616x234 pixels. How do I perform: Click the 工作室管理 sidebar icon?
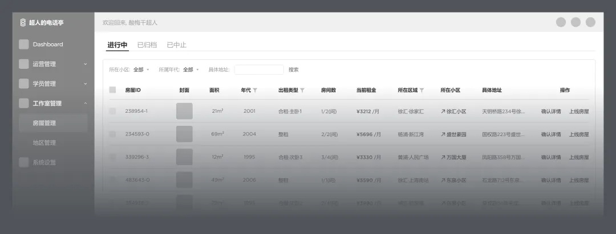(23, 104)
